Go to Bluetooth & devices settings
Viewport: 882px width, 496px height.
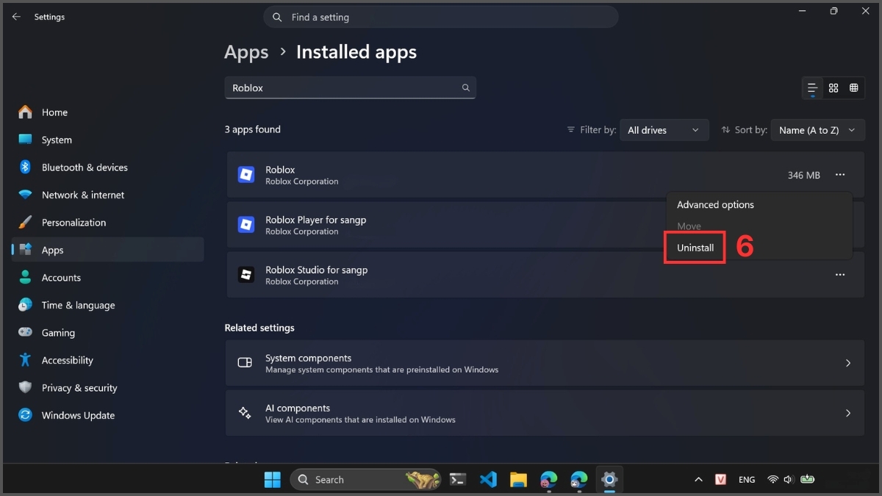coord(108,168)
